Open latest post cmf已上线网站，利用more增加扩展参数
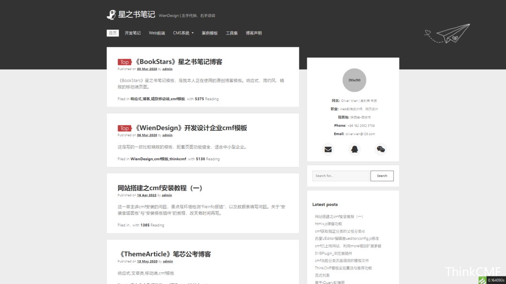Viewport: 506px width, 284px height. pyautogui.click(x=348, y=246)
